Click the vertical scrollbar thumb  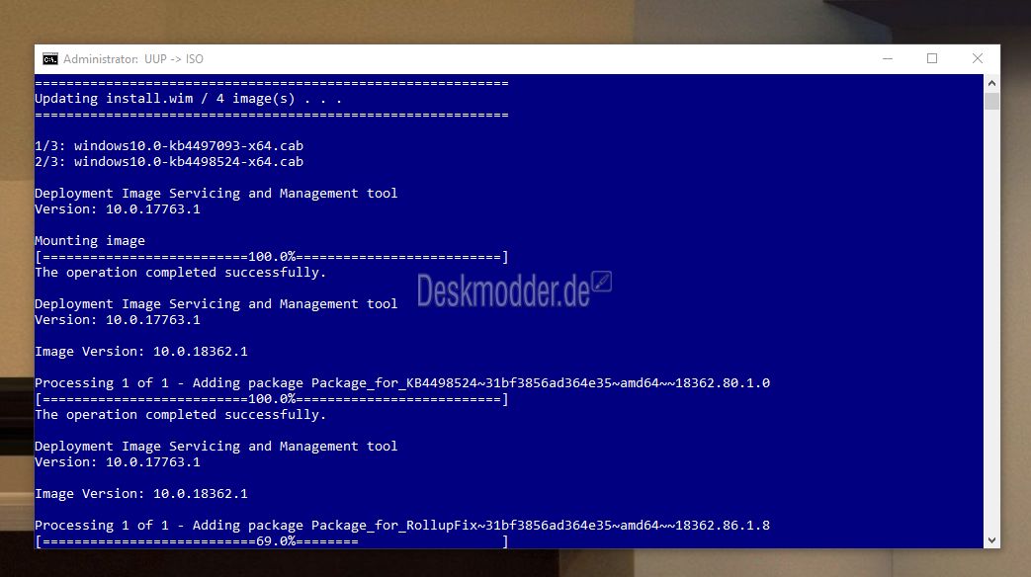[991, 101]
